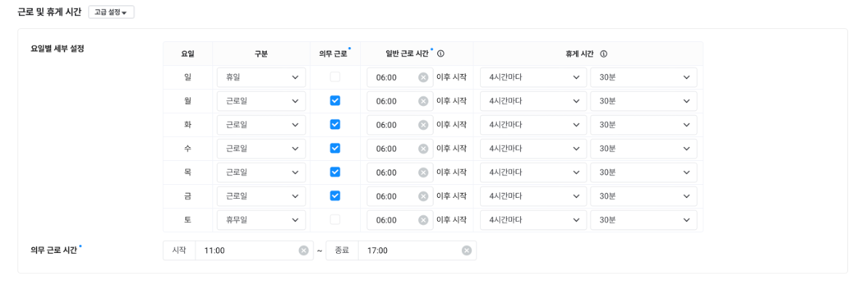
Task: Uncheck mandatory work checkbox for Monday
Action: (335, 101)
